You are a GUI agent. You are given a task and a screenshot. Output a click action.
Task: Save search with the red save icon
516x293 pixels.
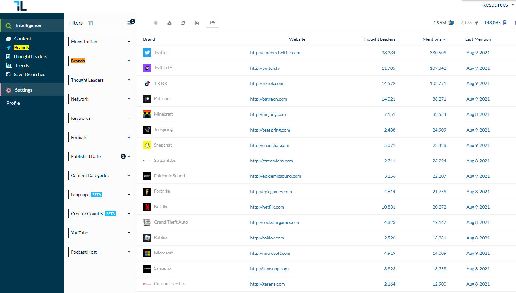click(197, 23)
